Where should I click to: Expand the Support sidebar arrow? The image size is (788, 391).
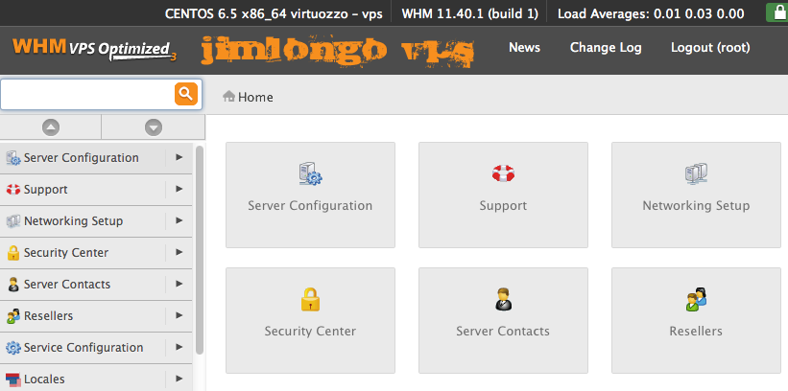coord(179,189)
